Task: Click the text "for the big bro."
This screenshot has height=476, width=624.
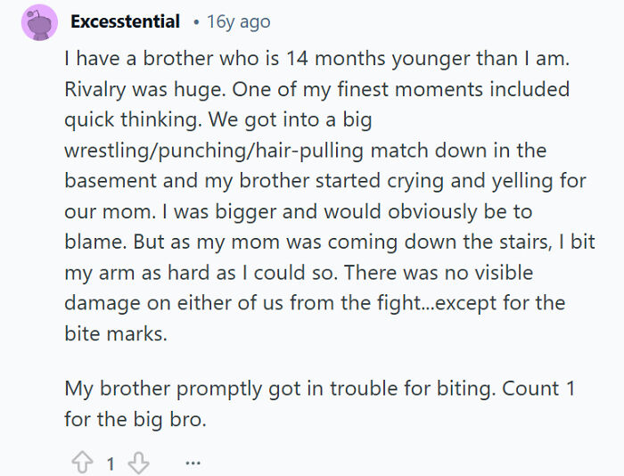Action: point(135,419)
